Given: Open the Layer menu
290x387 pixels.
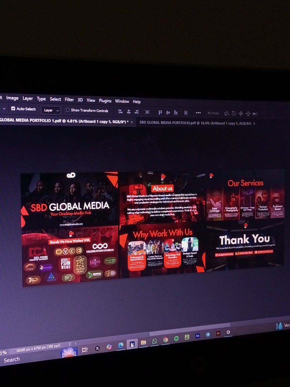Looking at the screenshot, I should (x=28, y=98).
